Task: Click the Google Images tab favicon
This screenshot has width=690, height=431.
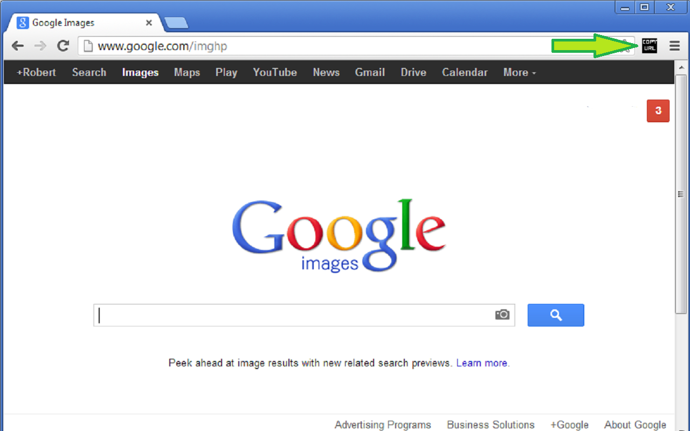Action: (x=23, y=23)
